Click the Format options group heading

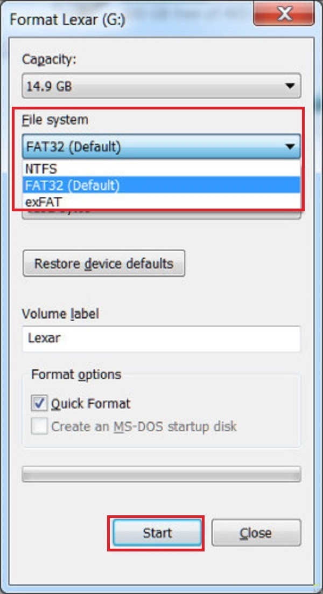click(x=76, y=374)
